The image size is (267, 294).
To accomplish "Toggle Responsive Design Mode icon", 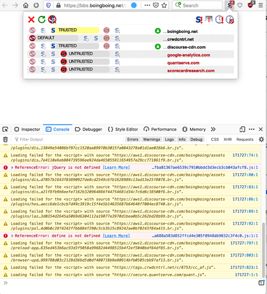I will click(242, 129).
